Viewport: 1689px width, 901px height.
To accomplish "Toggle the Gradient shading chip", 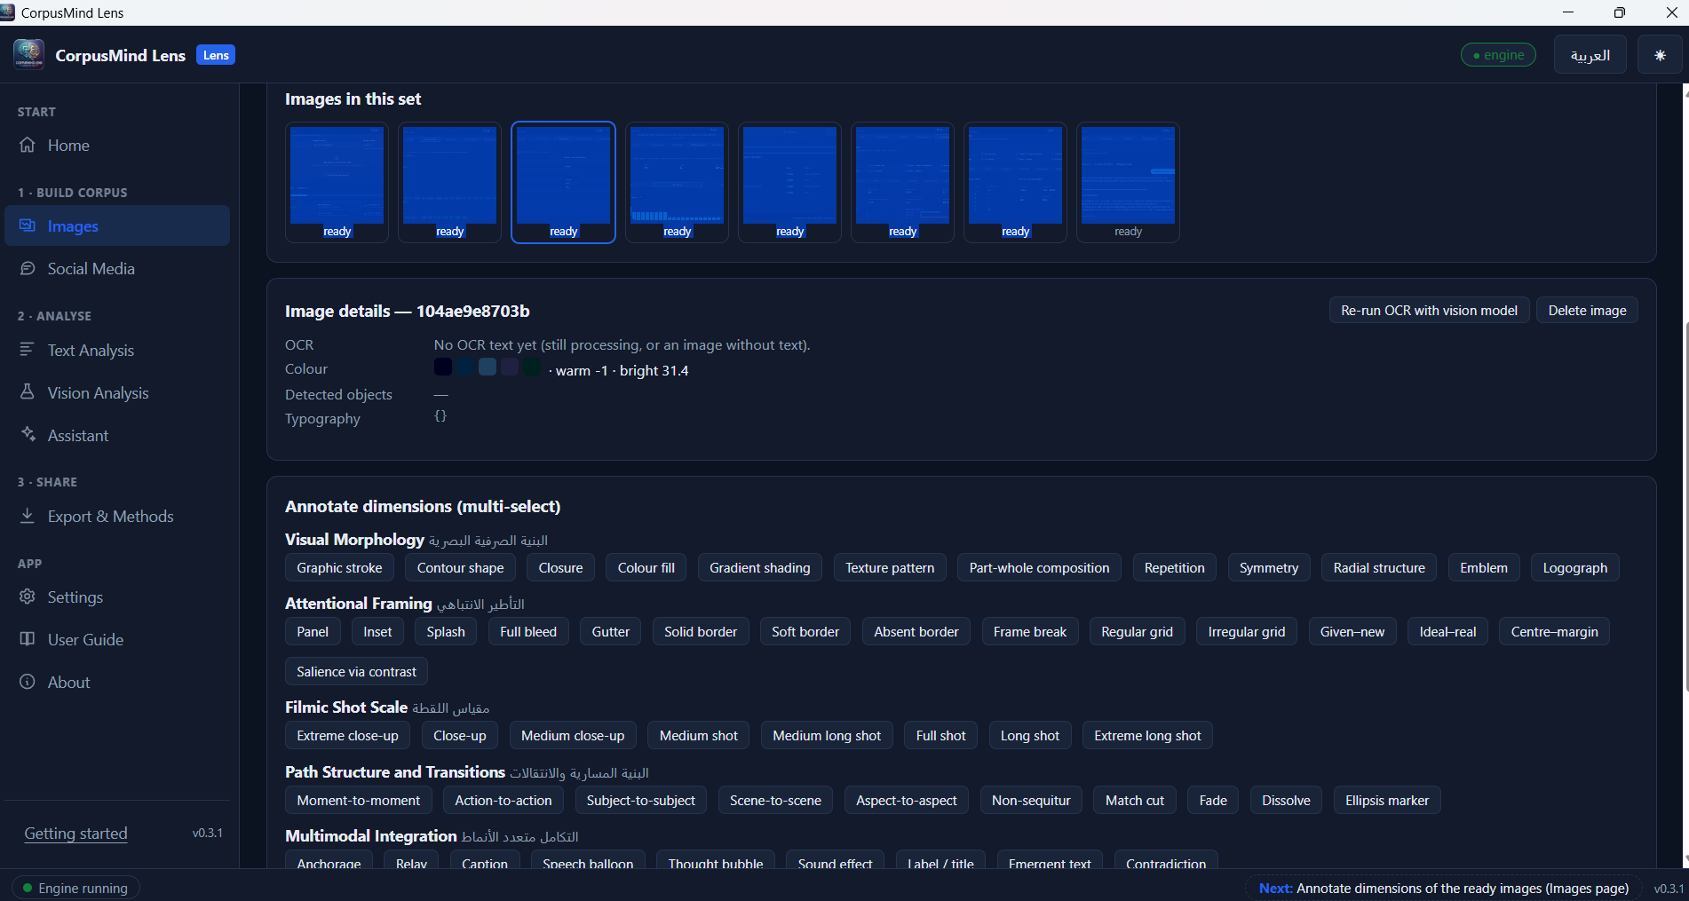I will point(760,568).
